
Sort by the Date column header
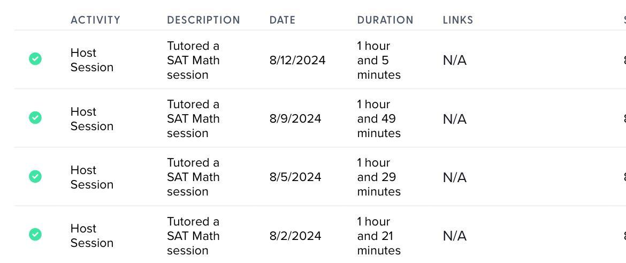[283, 20]
